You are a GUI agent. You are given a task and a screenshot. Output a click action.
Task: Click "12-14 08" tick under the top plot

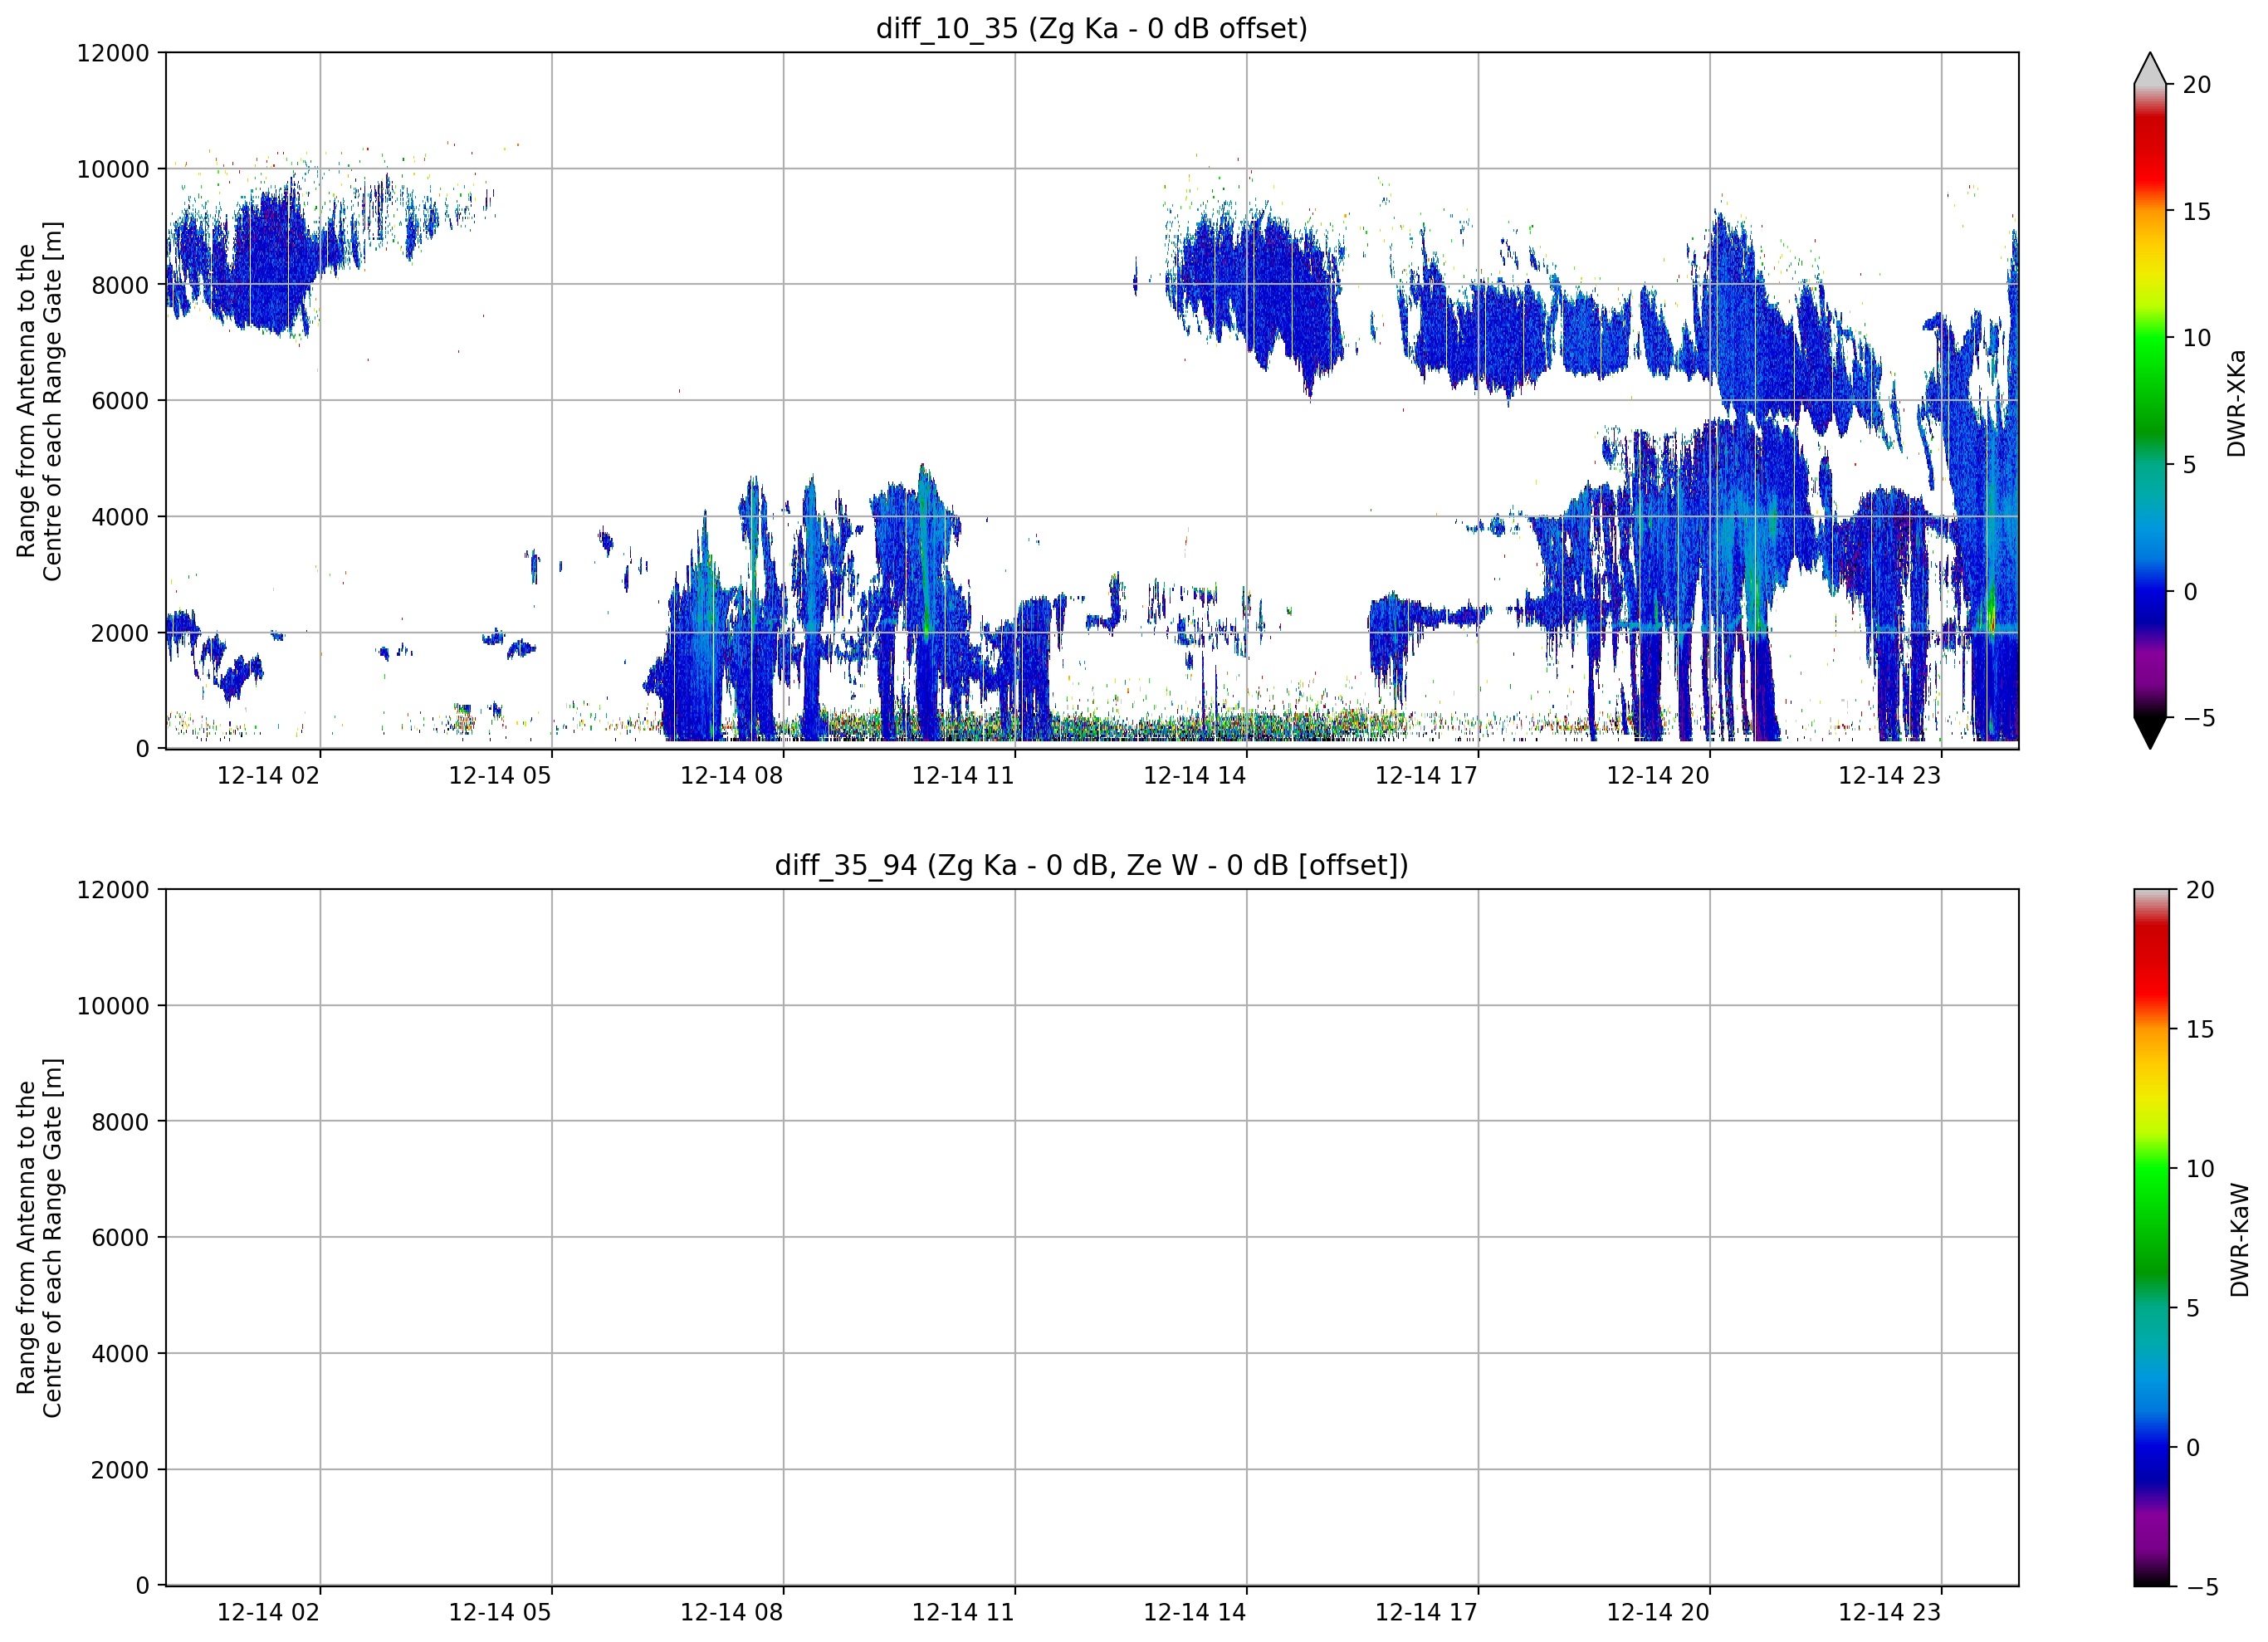click(731, 775)
